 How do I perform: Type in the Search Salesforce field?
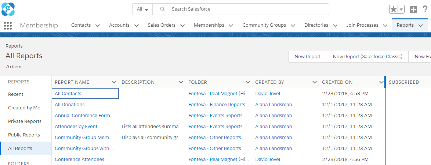click(242, 9)
